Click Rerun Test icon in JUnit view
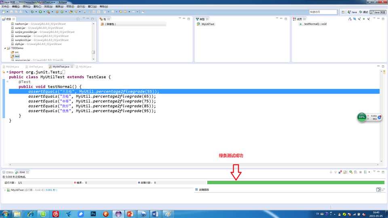This screenshot has height=218, width=388. click(351, 172)
